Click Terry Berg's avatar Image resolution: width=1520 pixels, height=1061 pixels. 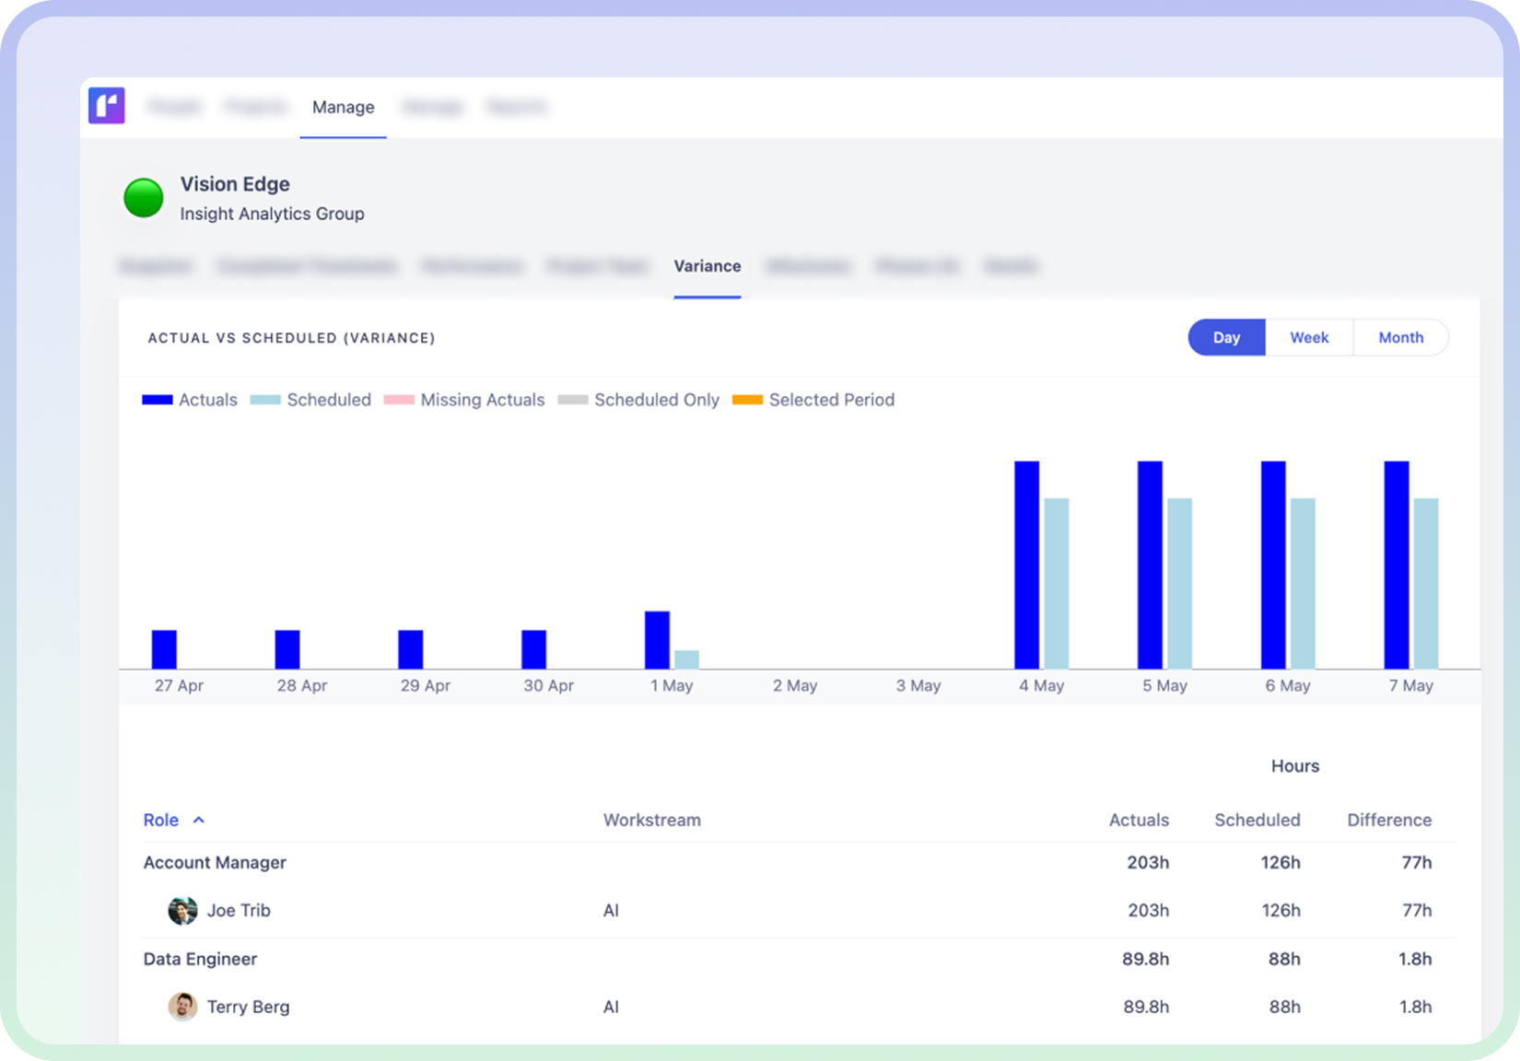tap(182, 1007)
